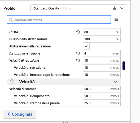
Task: Open the settings visibility hamburger menu
Action: coord(116,19)
